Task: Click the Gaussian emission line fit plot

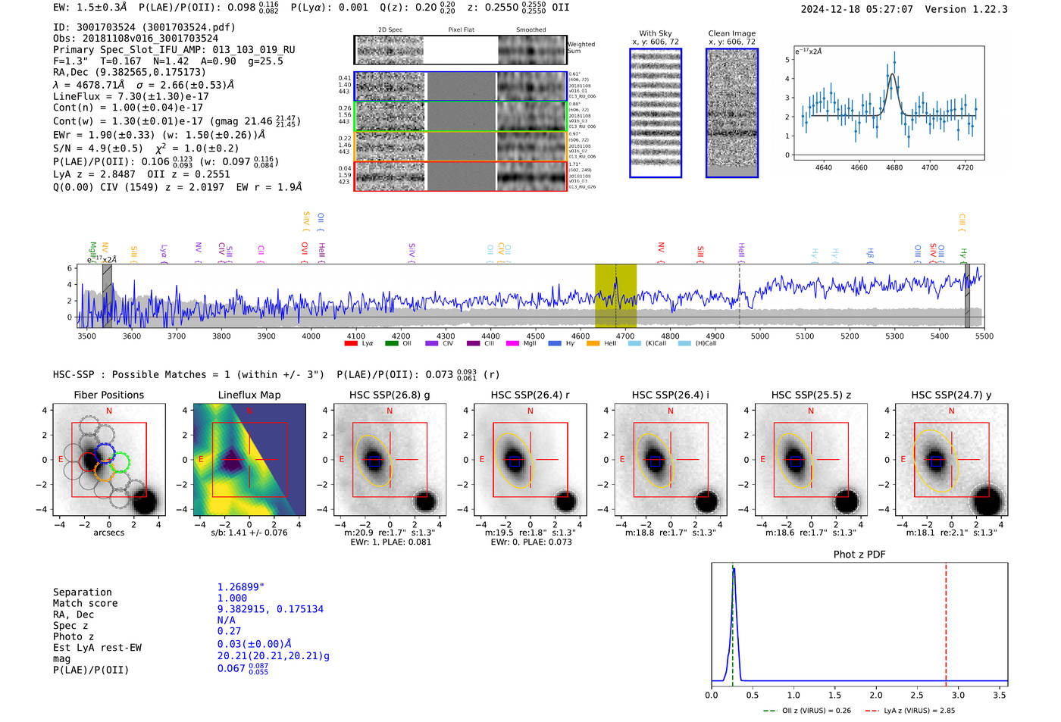Action: click(888, 104)
